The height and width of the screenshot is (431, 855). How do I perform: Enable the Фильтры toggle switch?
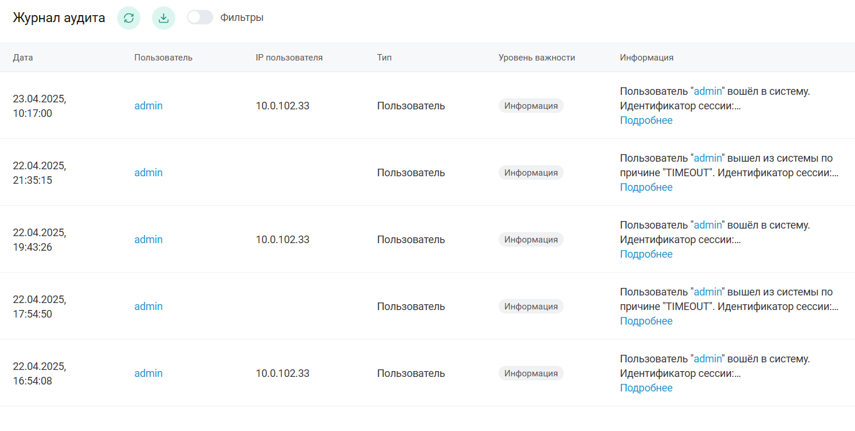click(x=200, y=17)
